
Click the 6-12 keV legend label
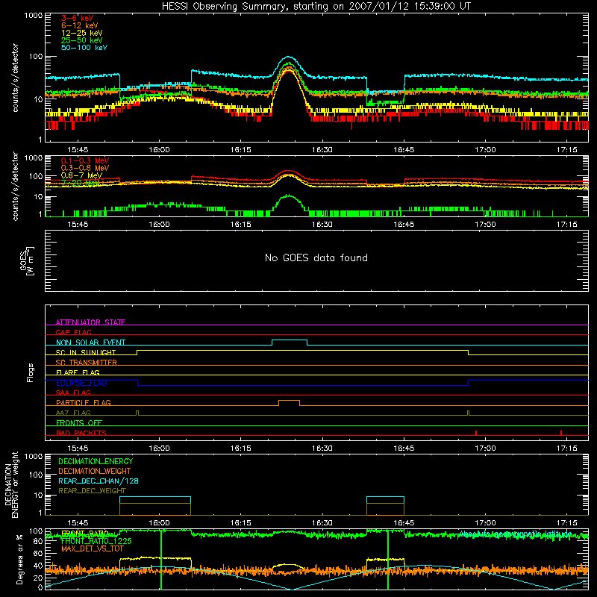tap(79, 25)
